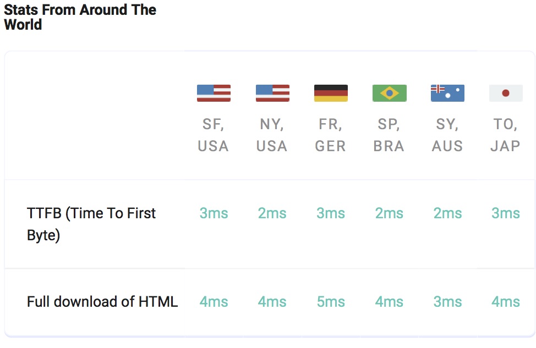Image resolution: width=536 pixels, height=348 pixels.
Task: Click the Stats From Around The World heading
Action: click(80, 17)
